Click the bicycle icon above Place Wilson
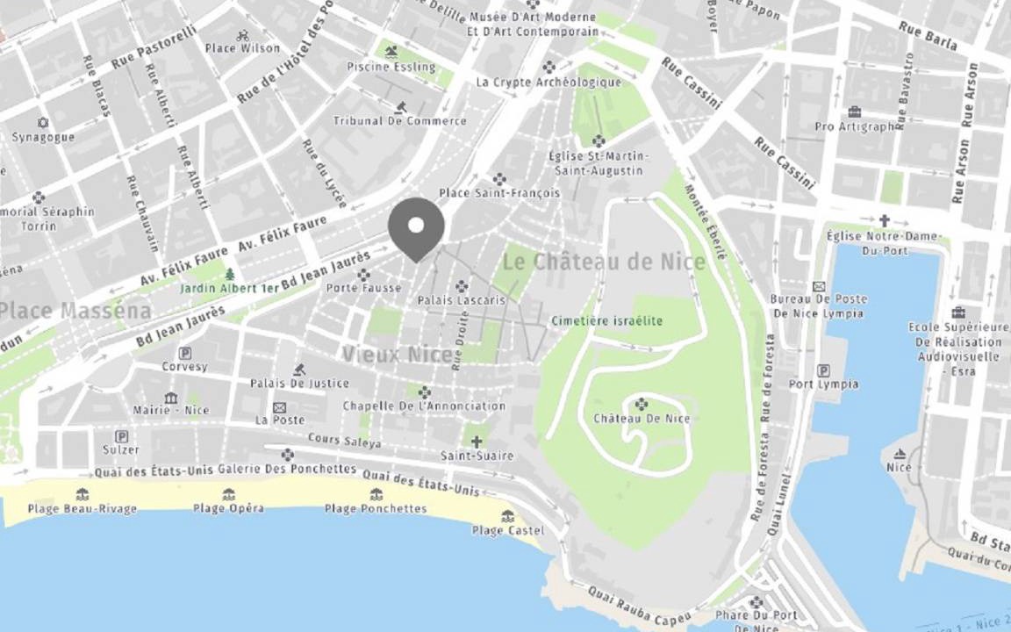Image resolution: width=1011 pixels, height=632 pixels. 242,35
